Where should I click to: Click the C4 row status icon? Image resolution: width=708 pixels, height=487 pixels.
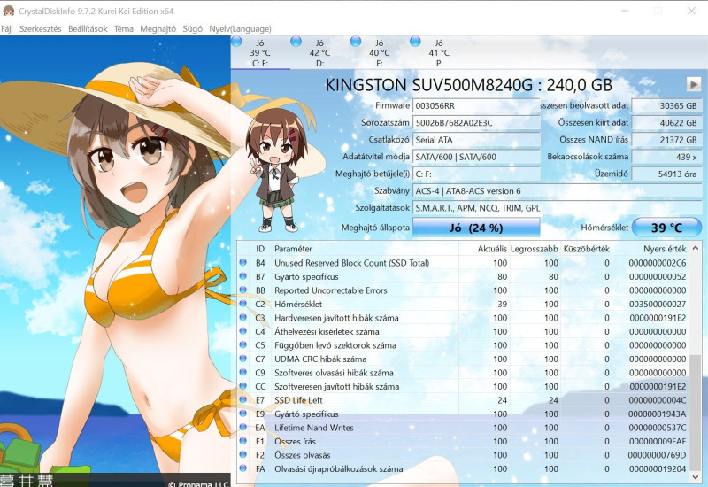(x=242, y=330)
